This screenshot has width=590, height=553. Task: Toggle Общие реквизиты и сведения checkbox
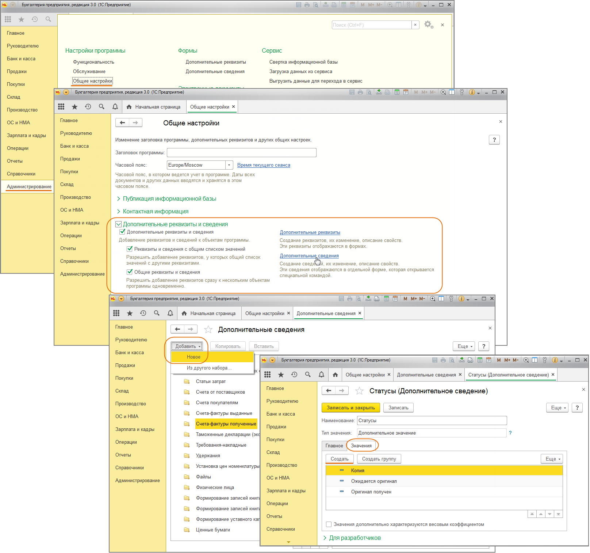coord(130,272)
